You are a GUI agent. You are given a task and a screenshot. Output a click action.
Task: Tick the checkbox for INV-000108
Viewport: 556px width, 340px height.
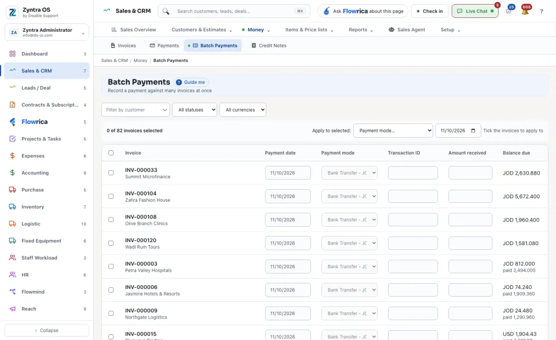click(111, 220)
